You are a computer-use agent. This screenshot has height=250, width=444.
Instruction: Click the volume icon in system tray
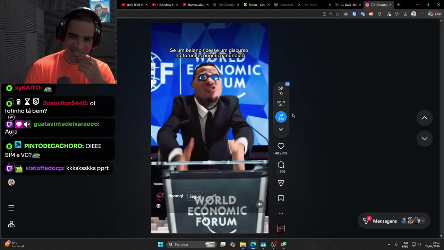pyautogui.click(x=419, y=244)
